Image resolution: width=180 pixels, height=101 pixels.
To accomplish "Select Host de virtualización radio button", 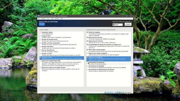I will (x=40, y=50).
